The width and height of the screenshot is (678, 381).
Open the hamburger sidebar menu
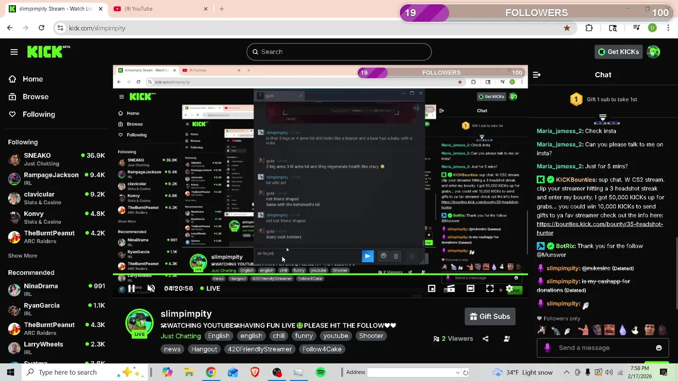[x=14, y=52]
